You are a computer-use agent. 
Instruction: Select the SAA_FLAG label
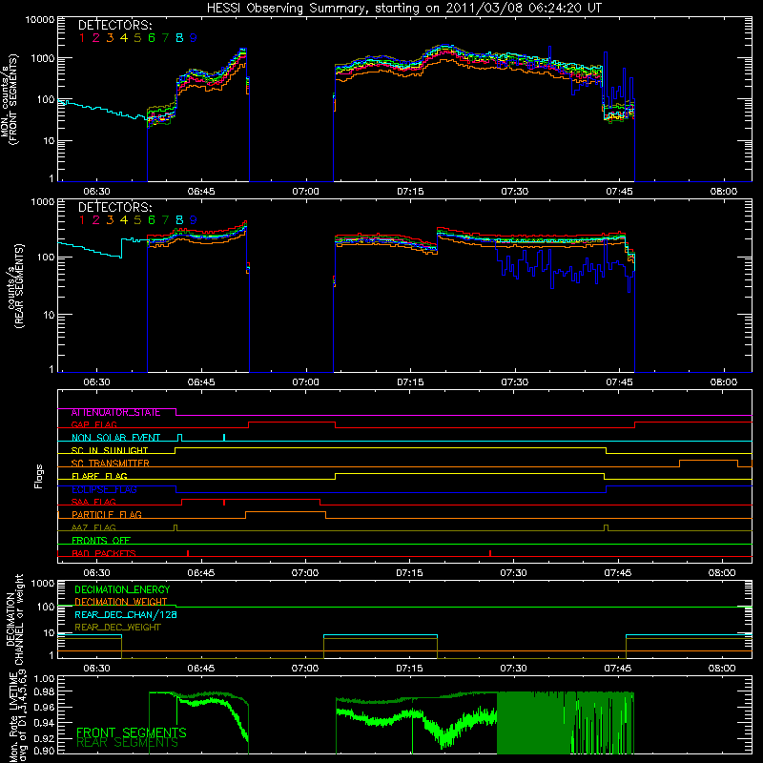click(x=93, y=503)
